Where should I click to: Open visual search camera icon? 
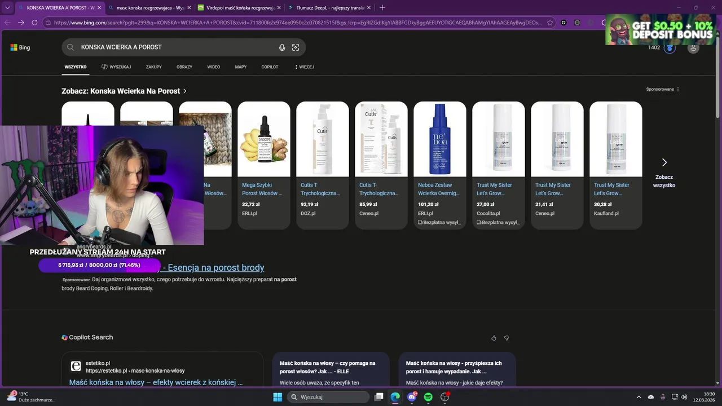(x=296, y=47)
